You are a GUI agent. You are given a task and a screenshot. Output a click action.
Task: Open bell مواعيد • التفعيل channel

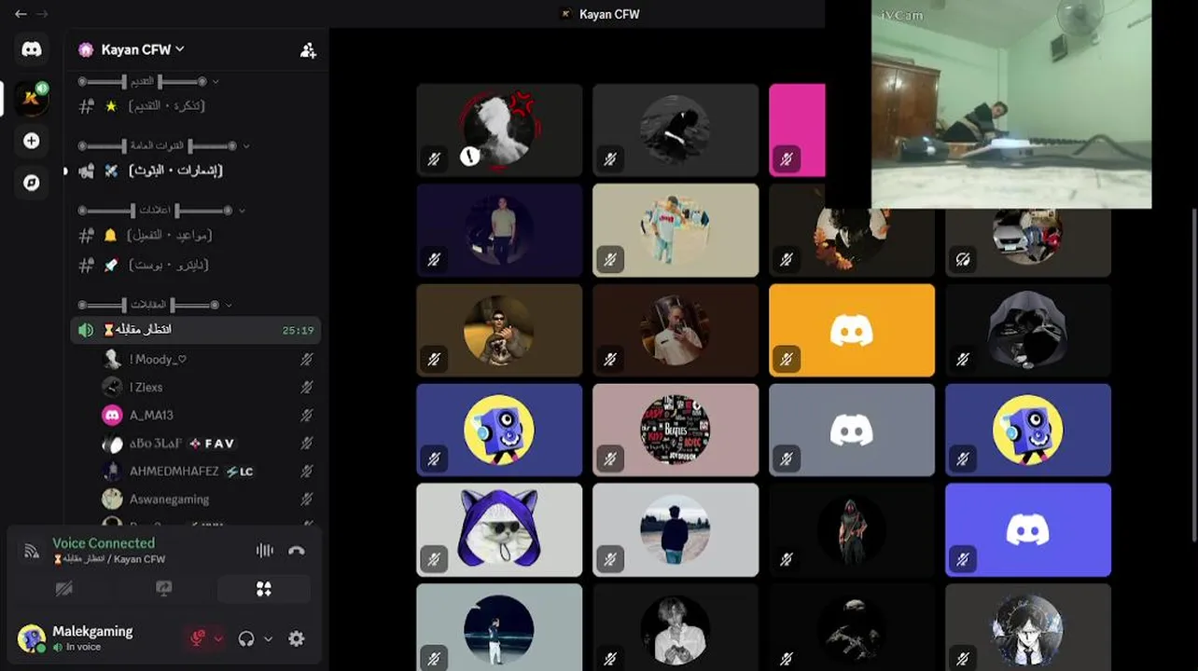coord(196,236)
